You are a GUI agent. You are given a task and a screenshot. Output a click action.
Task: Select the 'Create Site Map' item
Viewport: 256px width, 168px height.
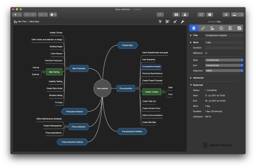point(149,122)
